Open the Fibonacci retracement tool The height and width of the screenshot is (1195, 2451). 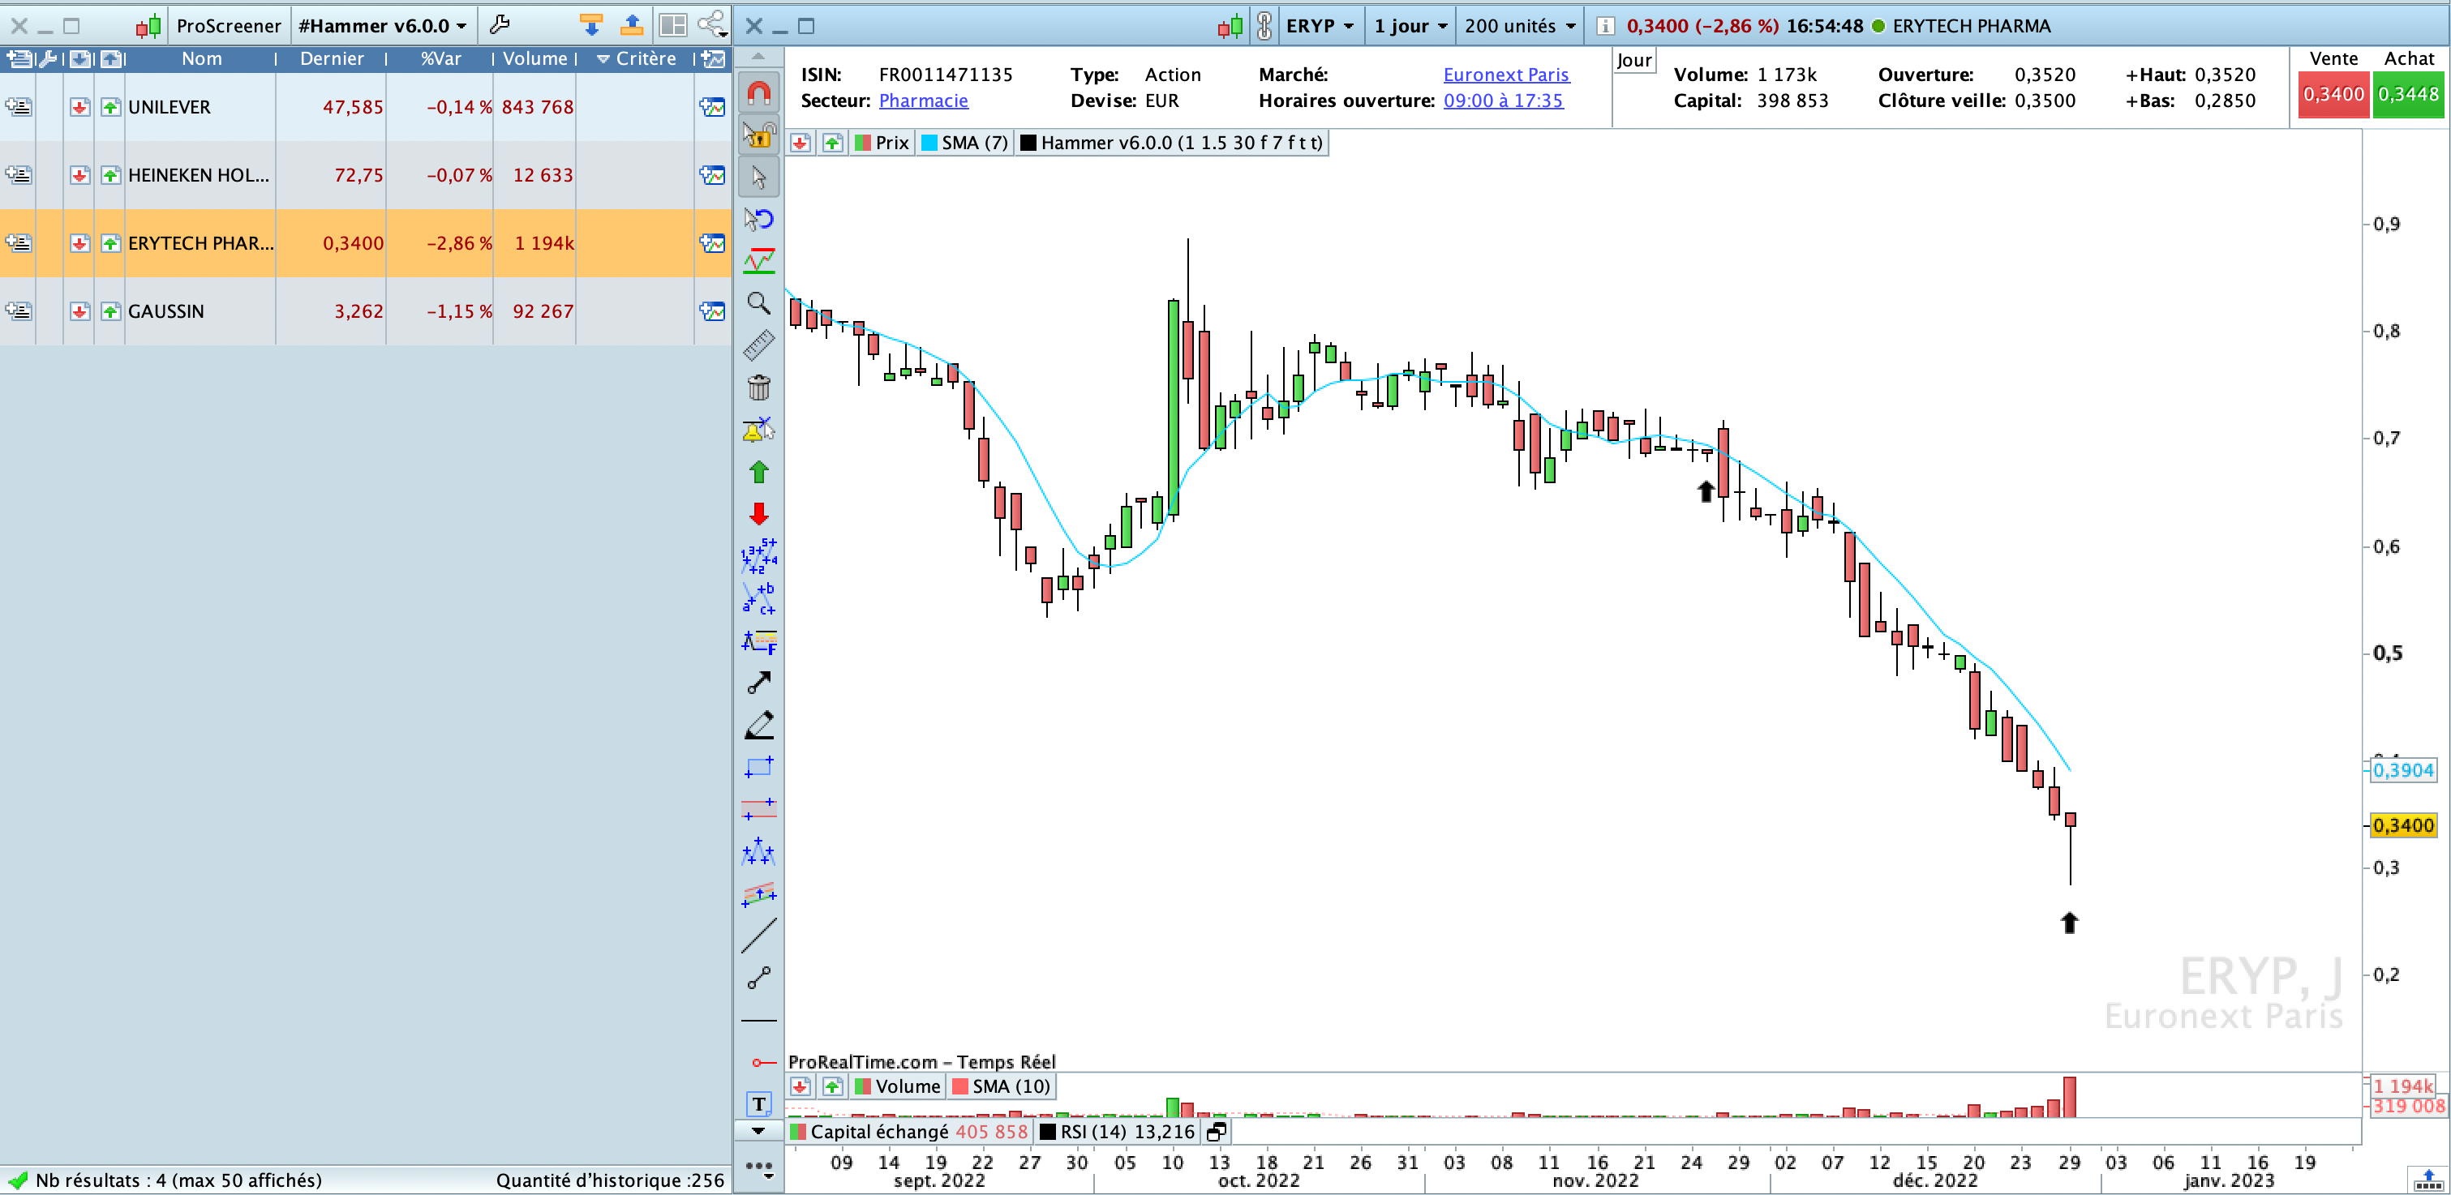point(758,641)
